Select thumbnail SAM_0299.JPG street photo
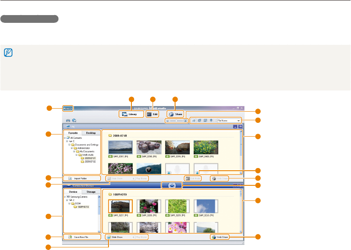Screen dimensions: 351x250 [177, 147]
